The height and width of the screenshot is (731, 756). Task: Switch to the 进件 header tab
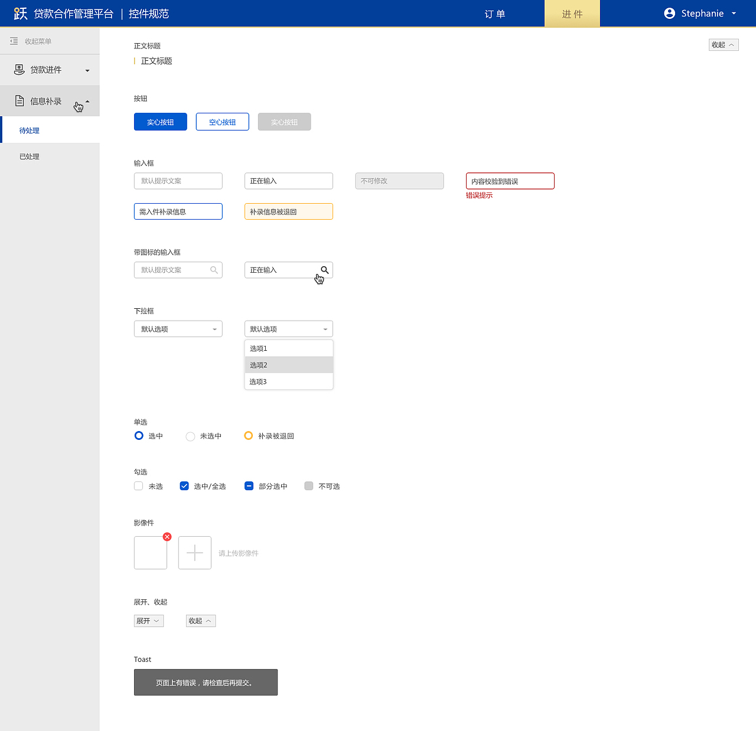(572, 14)
